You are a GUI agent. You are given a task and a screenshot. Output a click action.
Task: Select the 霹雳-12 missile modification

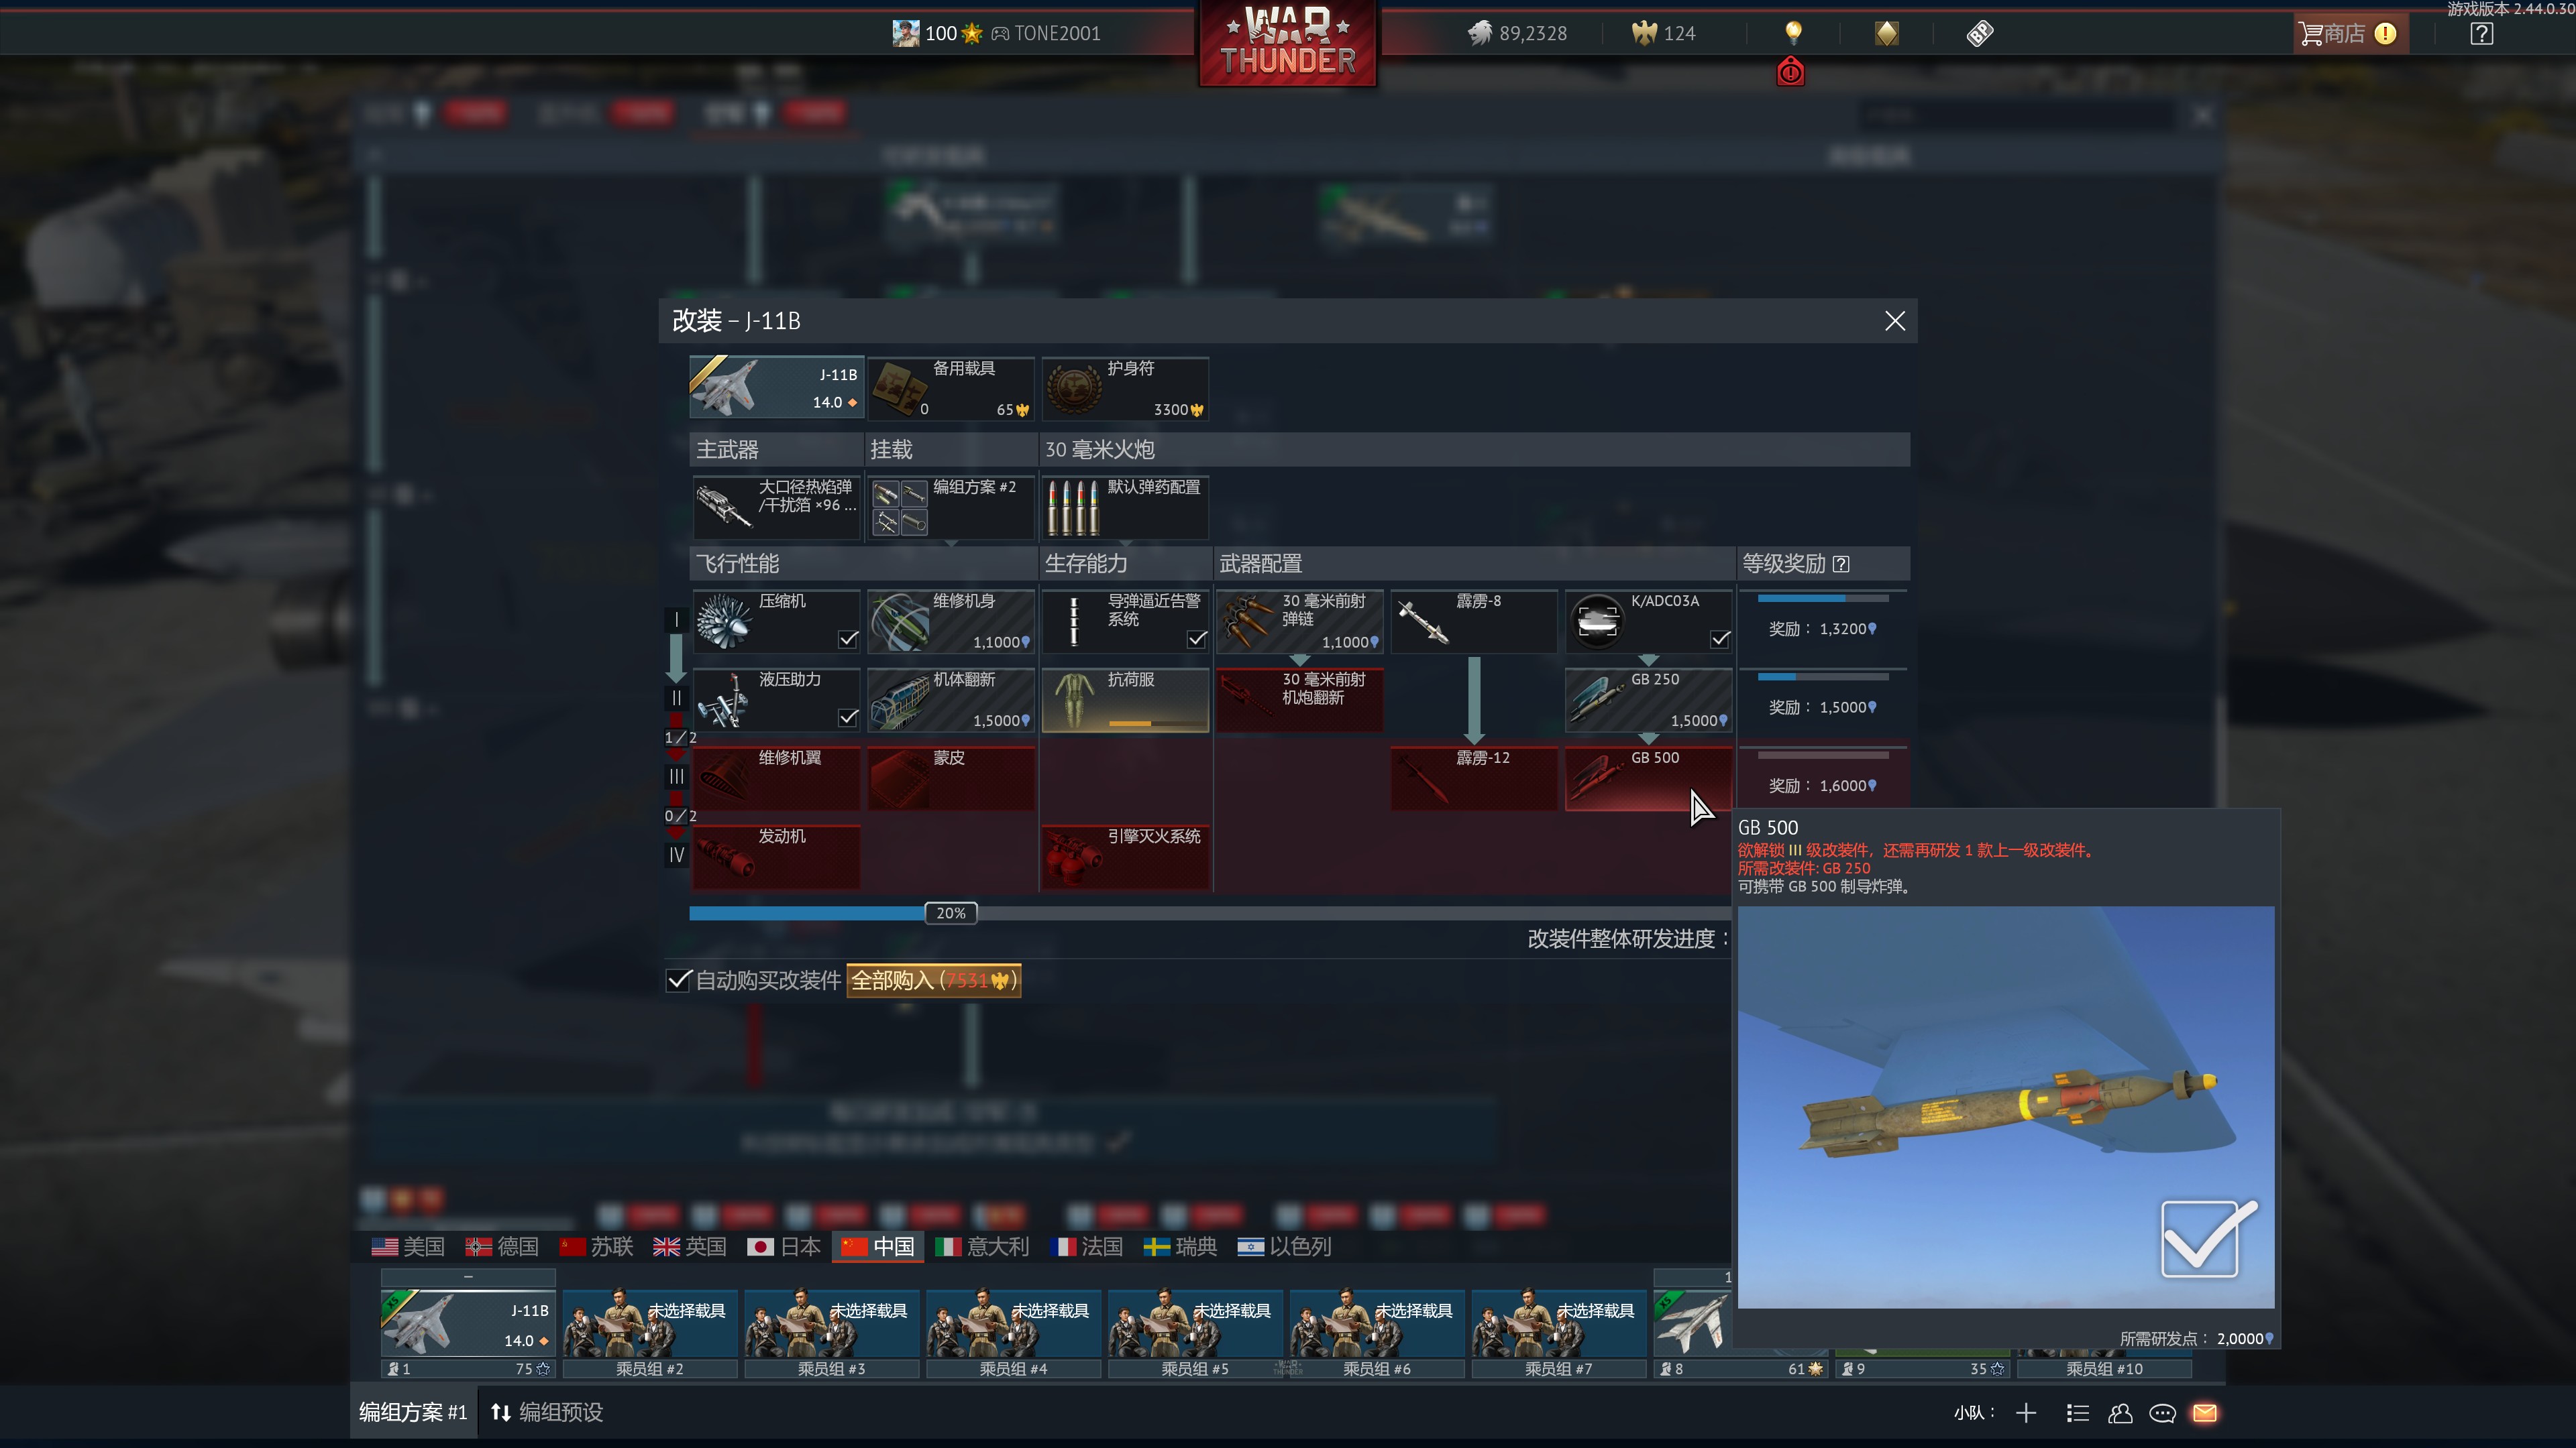[1474, 778]
